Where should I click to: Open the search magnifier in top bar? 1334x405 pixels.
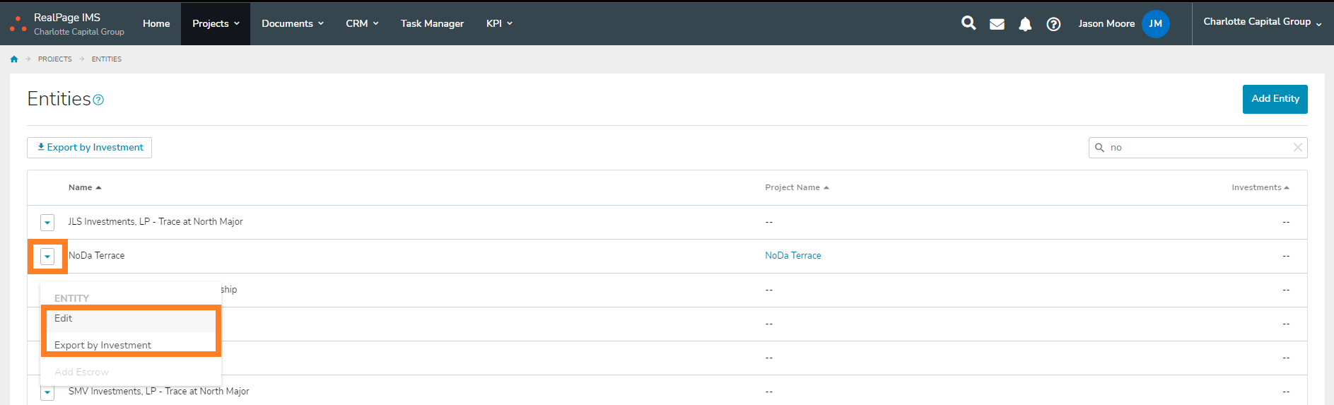coord(969,23)
